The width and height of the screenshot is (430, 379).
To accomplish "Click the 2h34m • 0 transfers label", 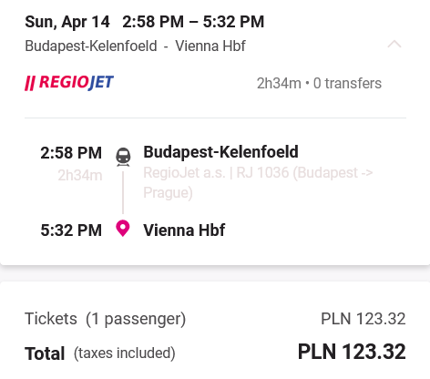I will point(319,83).
